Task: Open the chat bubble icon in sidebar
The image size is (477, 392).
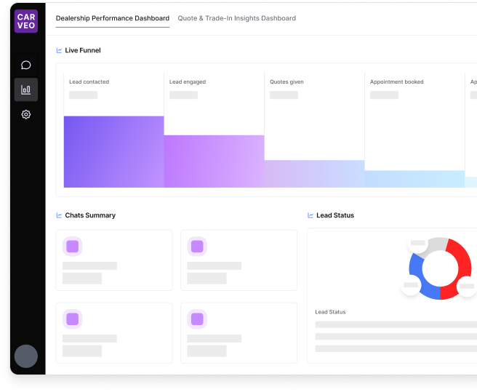Action: (26, 65)
